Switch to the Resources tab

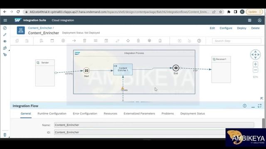111,113
